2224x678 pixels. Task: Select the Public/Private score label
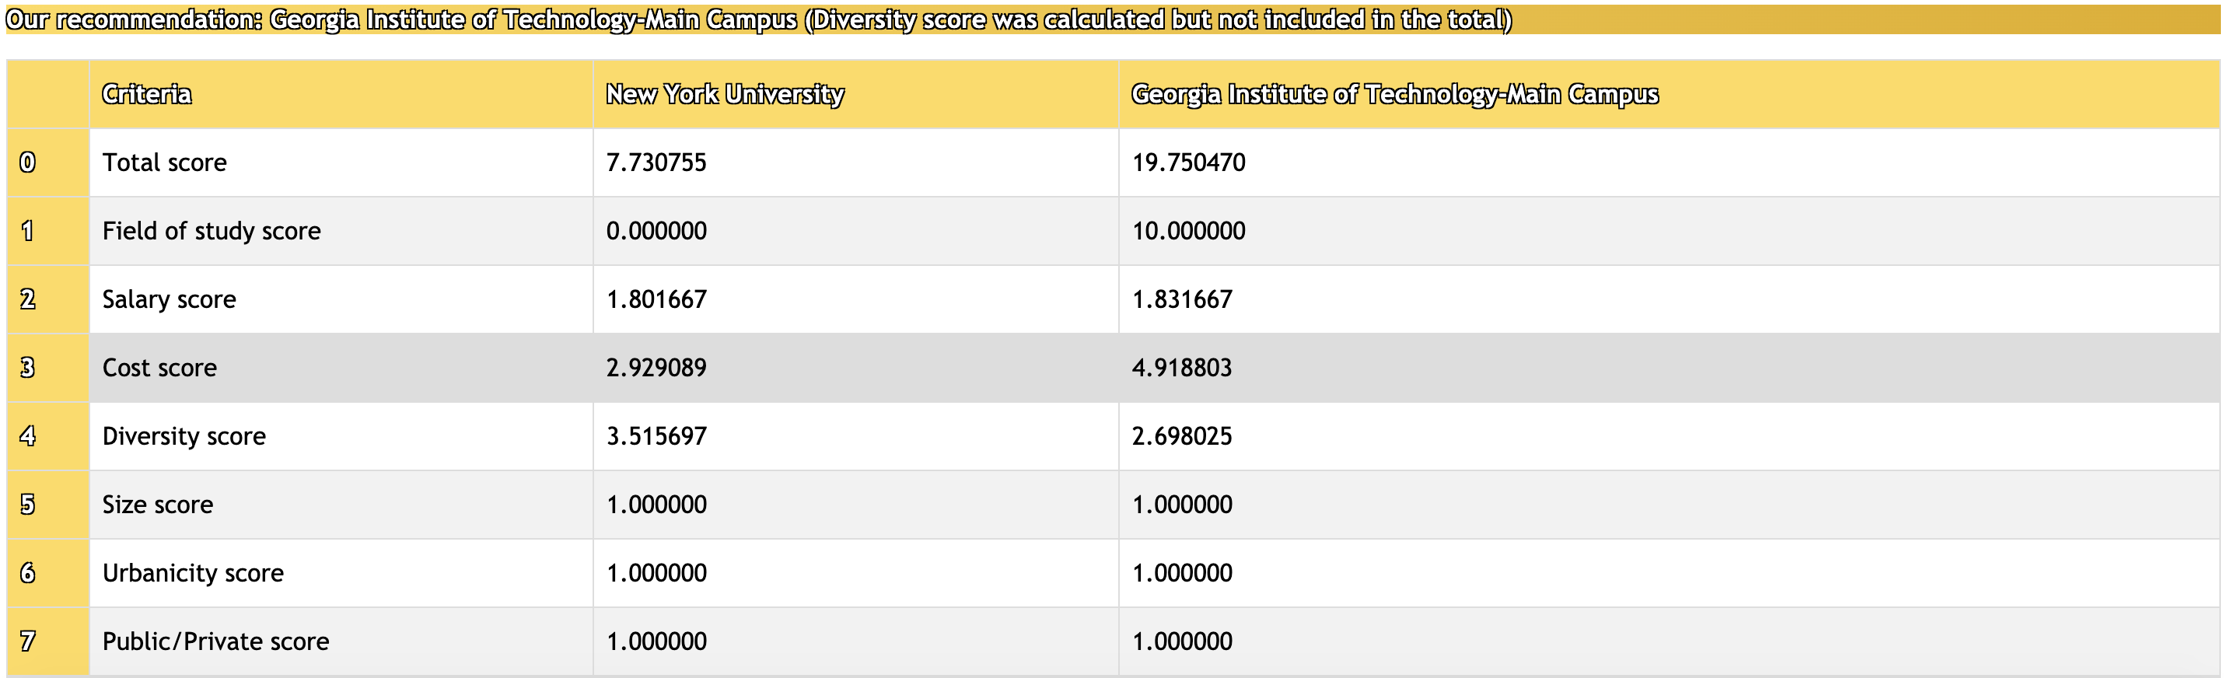[x=216, y=641]
